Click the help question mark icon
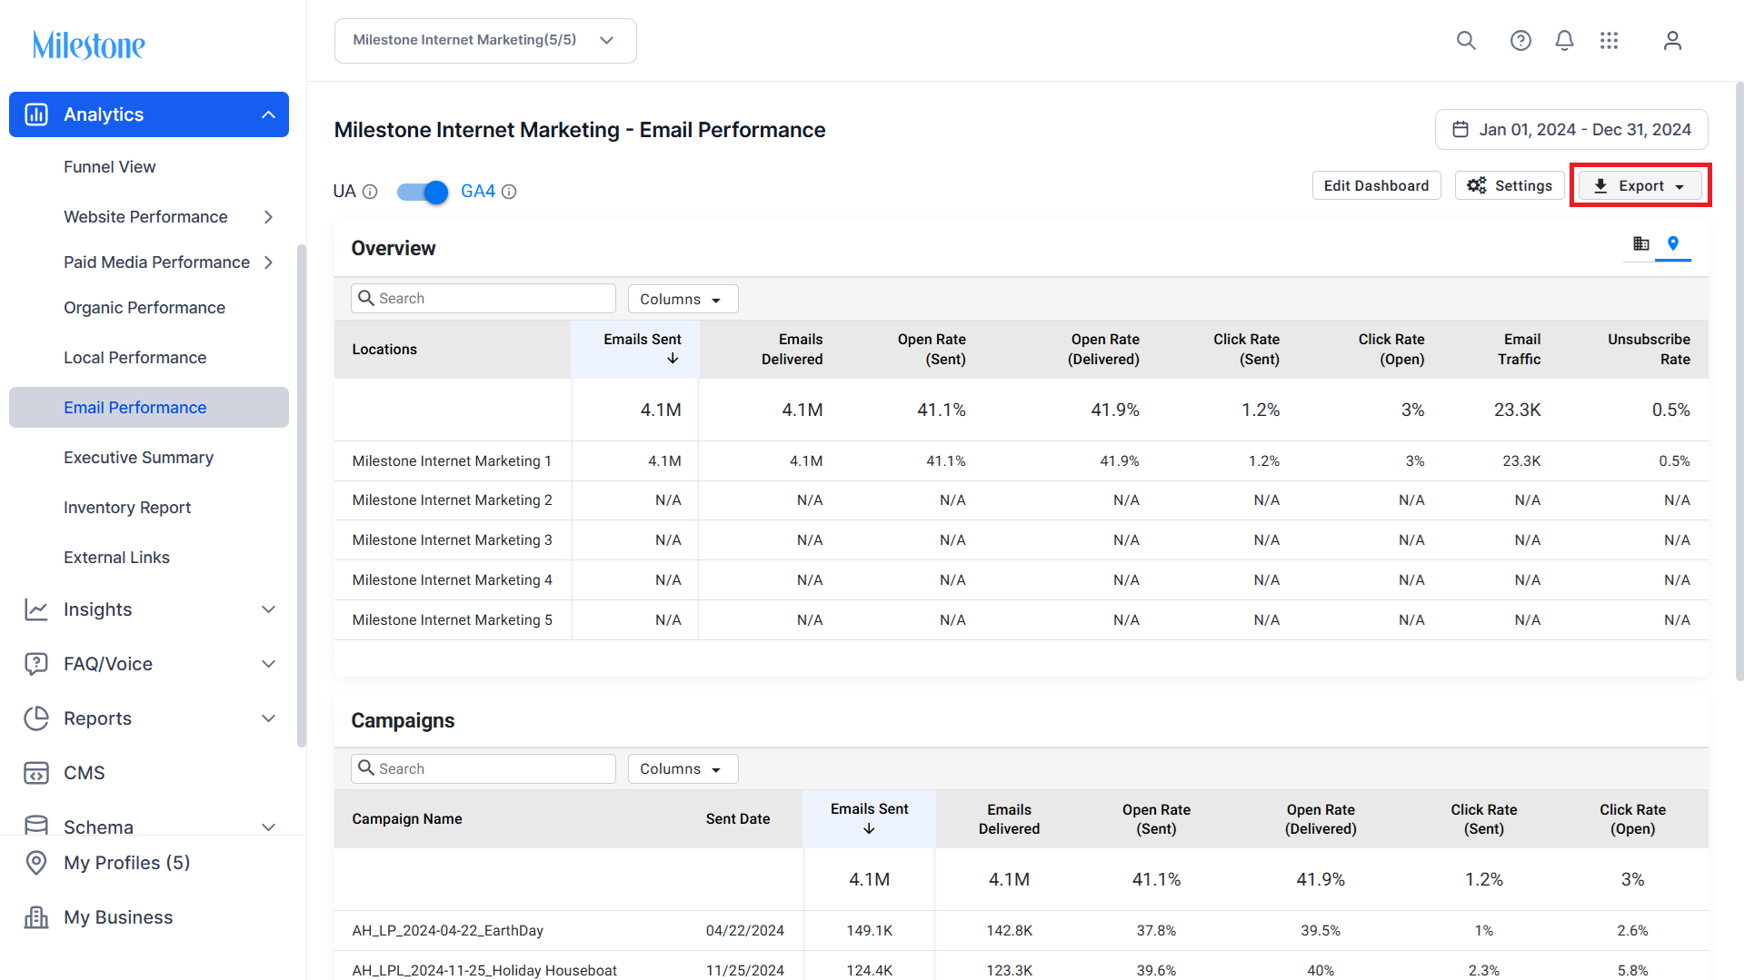 (x=1520, y=41)
